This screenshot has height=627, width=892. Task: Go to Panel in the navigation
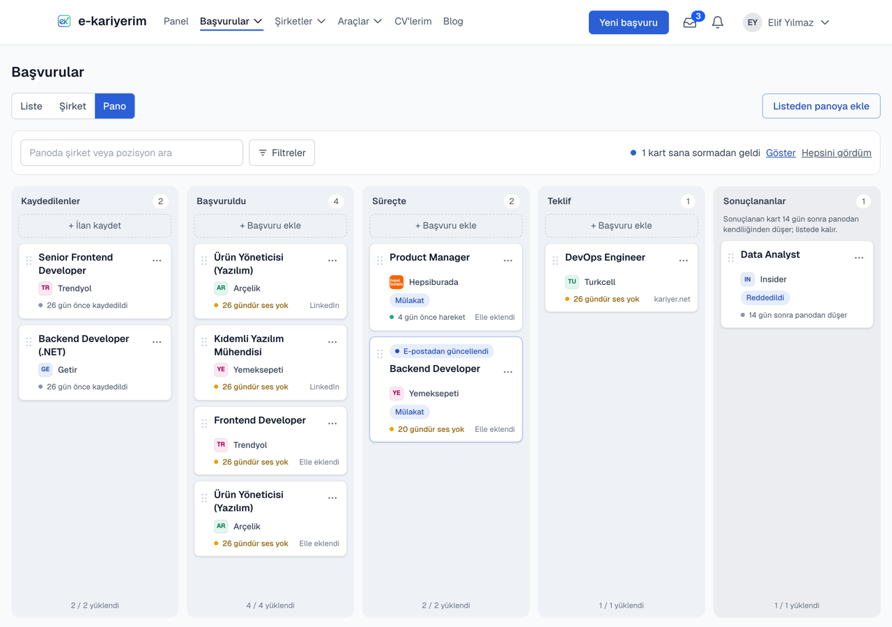click(x=176, y=22)
